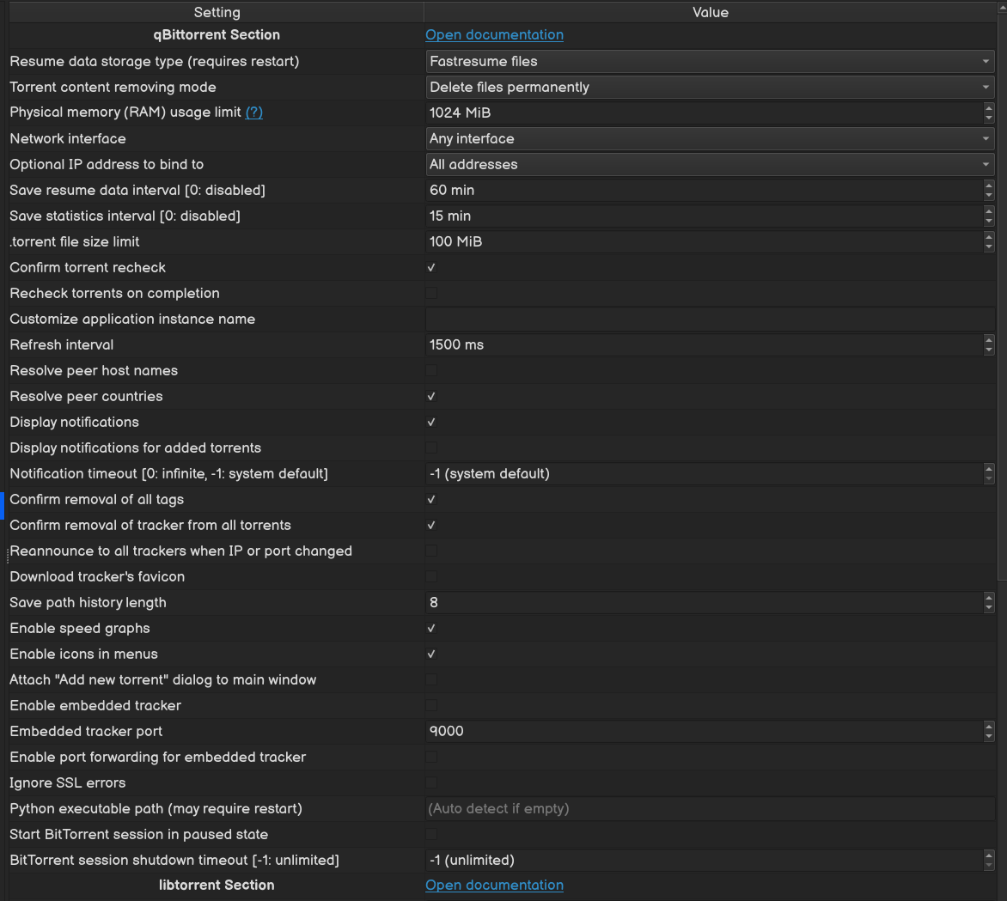1007x901 pixels.
Task: Disable Enable speed graphs checkbox
Action: (431, 628)
